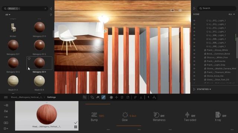Image resolution: width=238 pixels, height=133 pixels.
Task: Hide Paint_-_Glossy_White via its eye icon
Action: pos(194,50)
